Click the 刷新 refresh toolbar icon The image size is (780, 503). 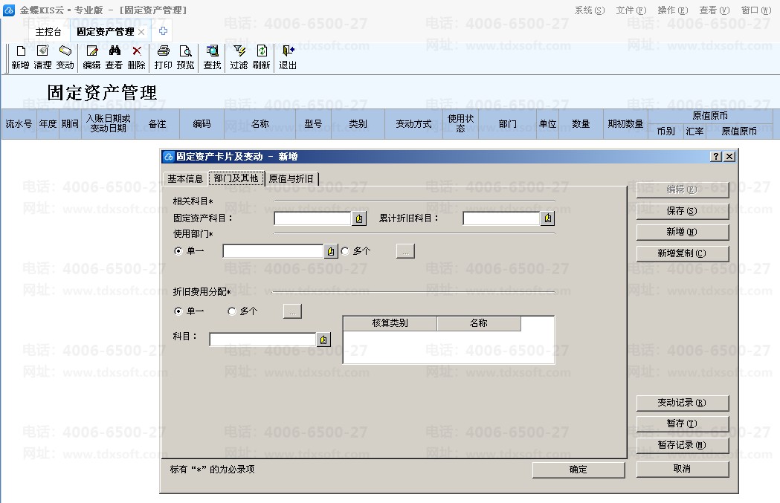[262, 51]
